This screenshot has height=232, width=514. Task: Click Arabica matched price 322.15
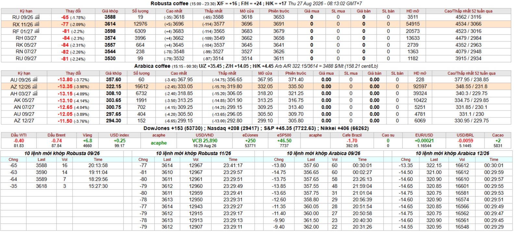click(113, 87)
